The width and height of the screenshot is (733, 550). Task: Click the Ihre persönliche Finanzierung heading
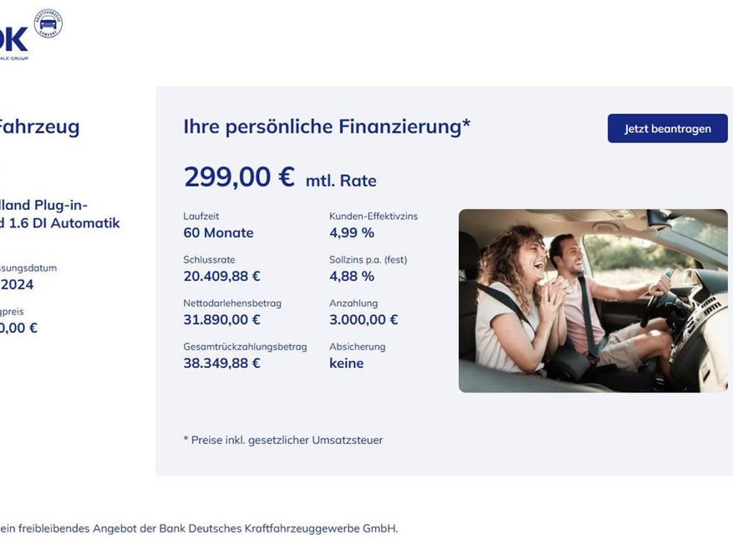click(326, 127)
